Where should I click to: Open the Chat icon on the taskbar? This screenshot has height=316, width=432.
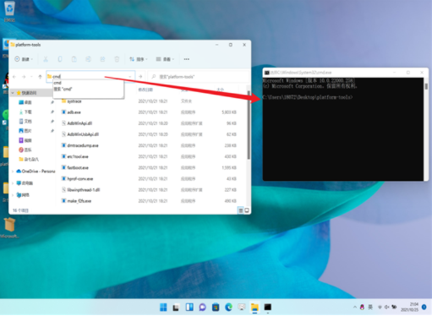[202, 307]
